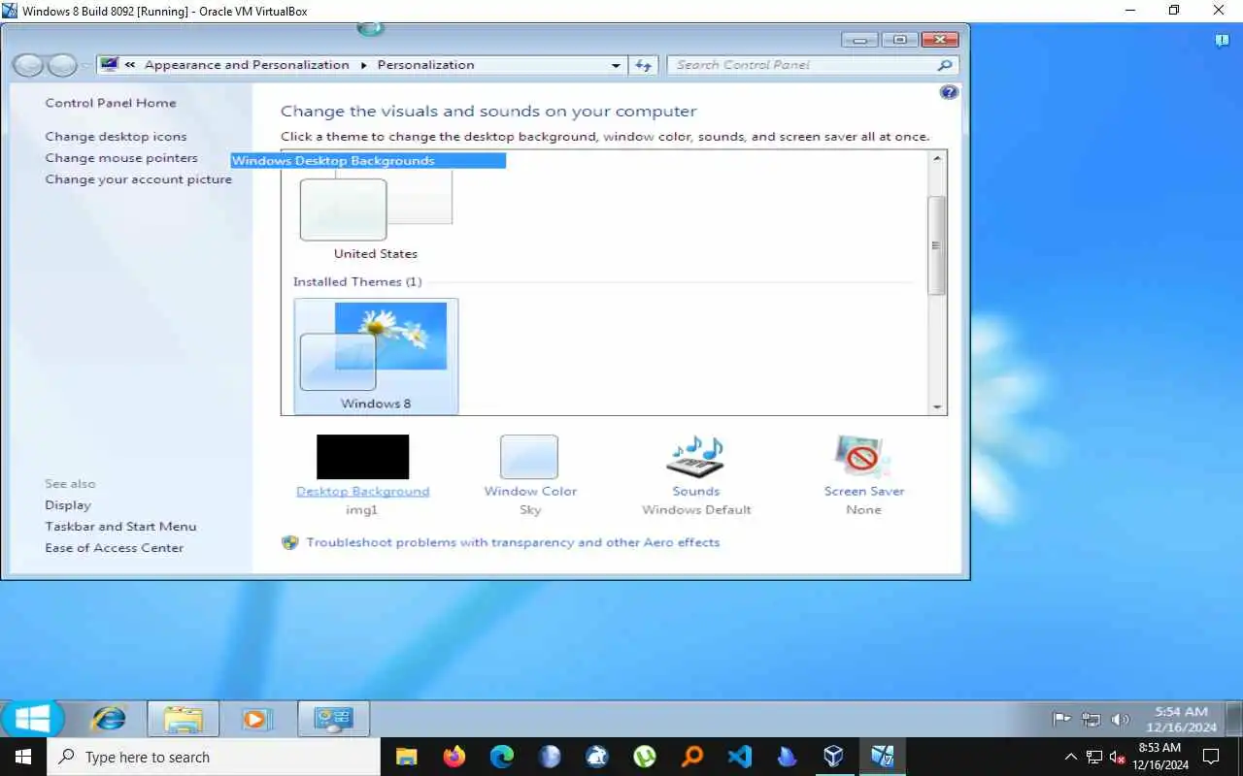The image size is (1243, 776).
Task: Select Control Panel button in guest taskbar
Action: click(x=333, y=719)
